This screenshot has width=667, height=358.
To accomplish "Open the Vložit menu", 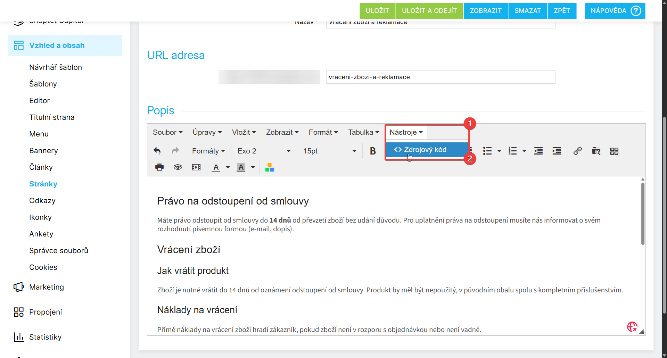I will point(244,132).
